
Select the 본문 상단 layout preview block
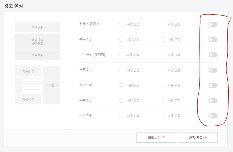coord(37,27)
